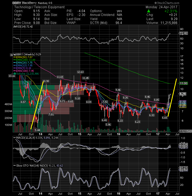Click the 9.29 last price tag on right axis
Screen dimensions: 192x196
click(x=183, y=94)
